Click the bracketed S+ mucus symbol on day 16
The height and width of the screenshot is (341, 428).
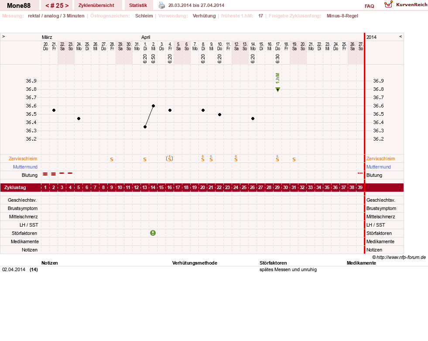pos(170,158)
